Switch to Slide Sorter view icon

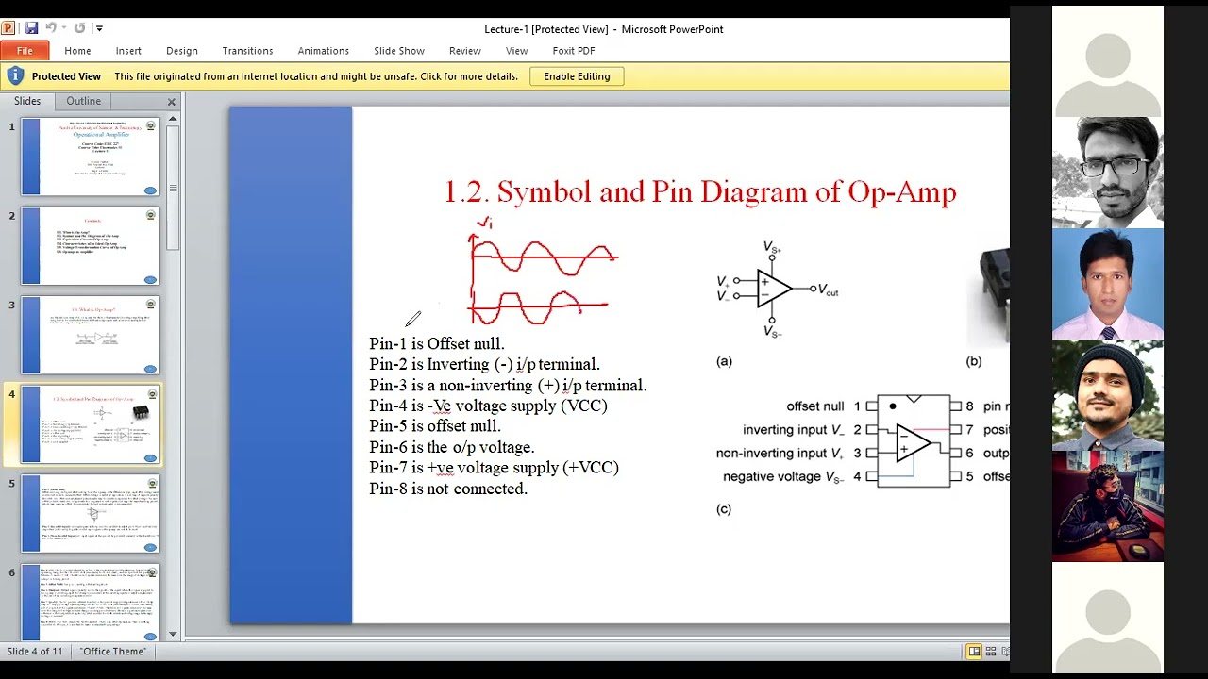[991, 652]
